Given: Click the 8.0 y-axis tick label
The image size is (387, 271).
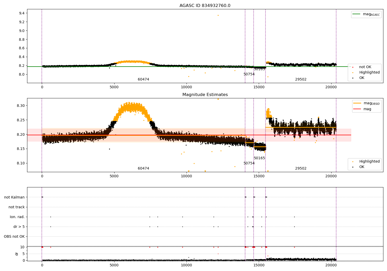Looking at the screenshot, I should tap(22, 74).
